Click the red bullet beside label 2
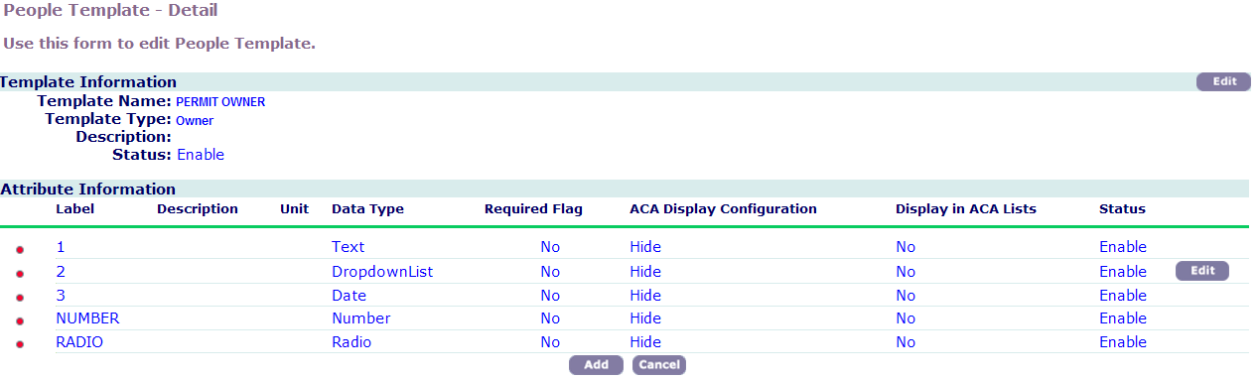Image resolution: width=1258 pixels, height=380 pixels. pos(20,273)
